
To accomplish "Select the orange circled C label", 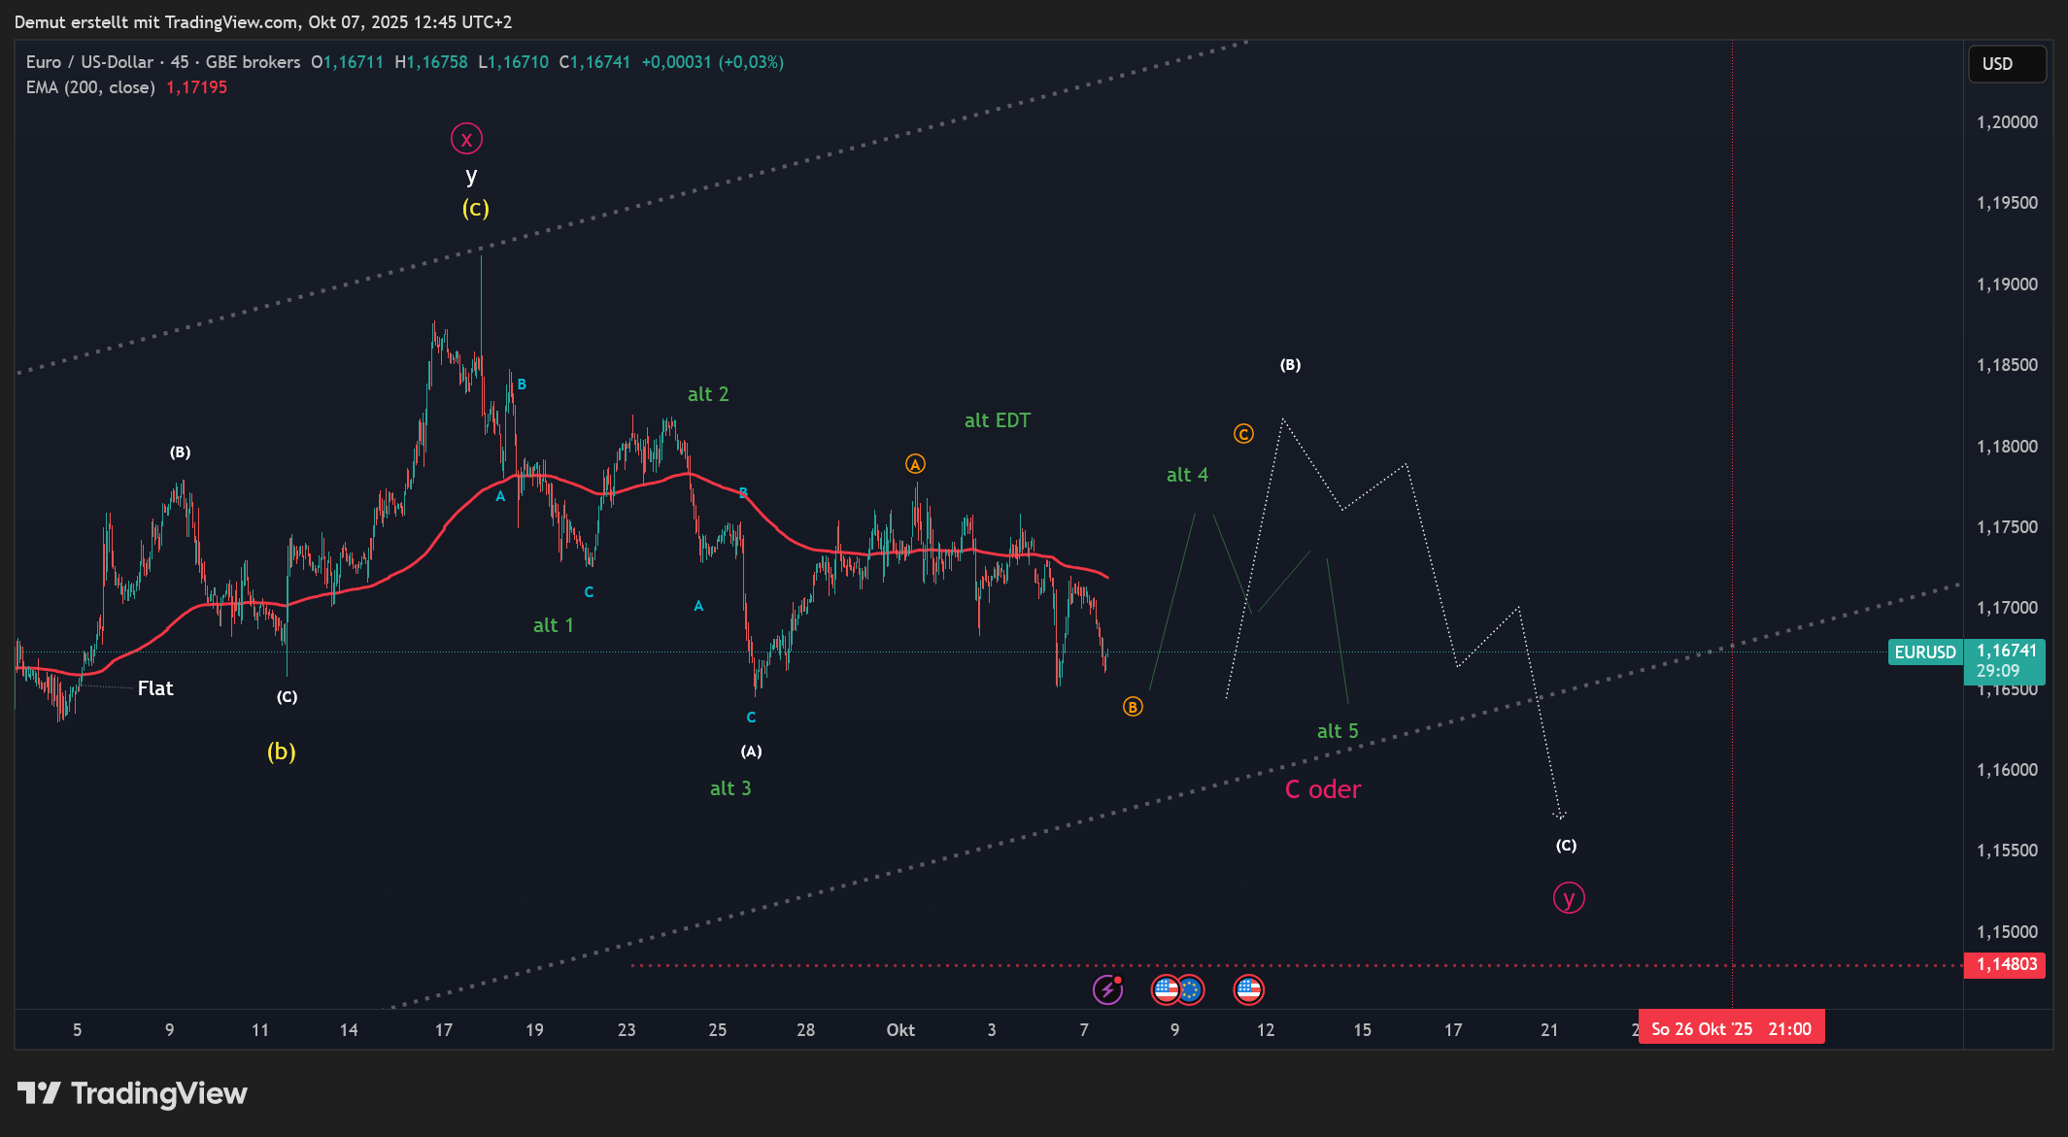I will coord(1243,434).
